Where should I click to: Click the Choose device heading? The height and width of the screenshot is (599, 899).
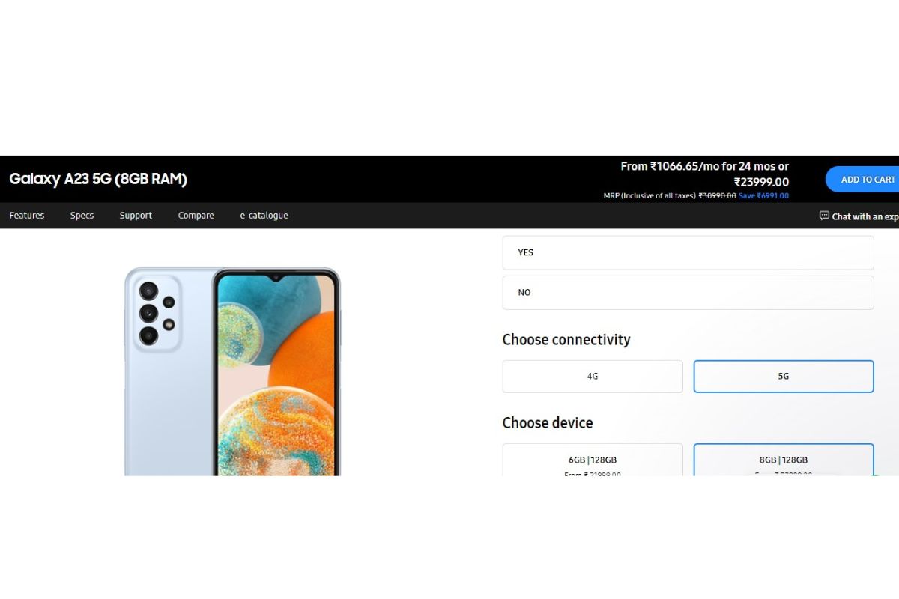pos(548,423)
